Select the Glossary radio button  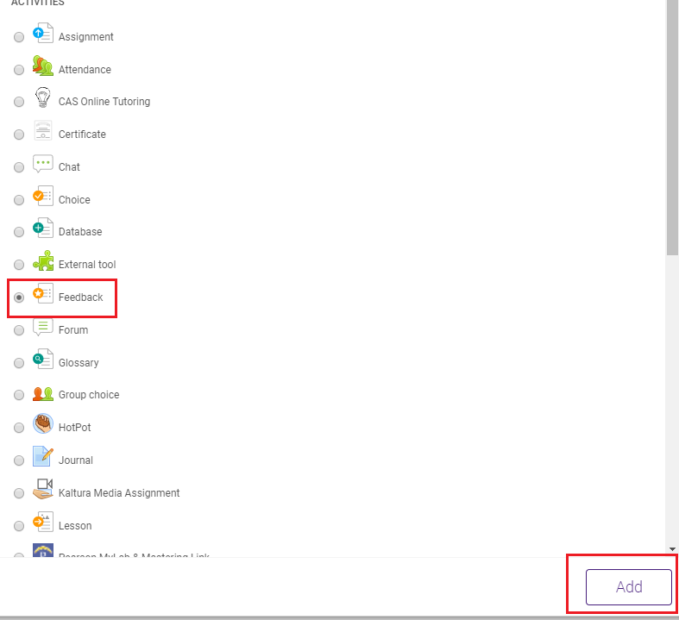[19, 363]
